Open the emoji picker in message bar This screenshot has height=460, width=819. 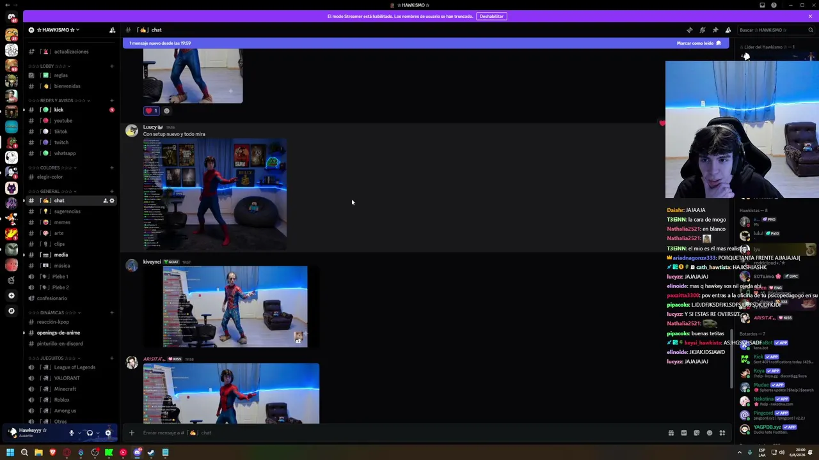(710, 433)
